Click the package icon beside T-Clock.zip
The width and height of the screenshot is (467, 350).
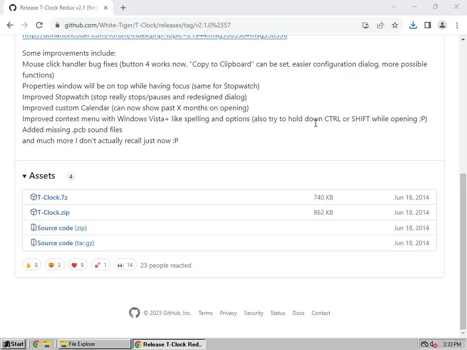coord(33,212)
